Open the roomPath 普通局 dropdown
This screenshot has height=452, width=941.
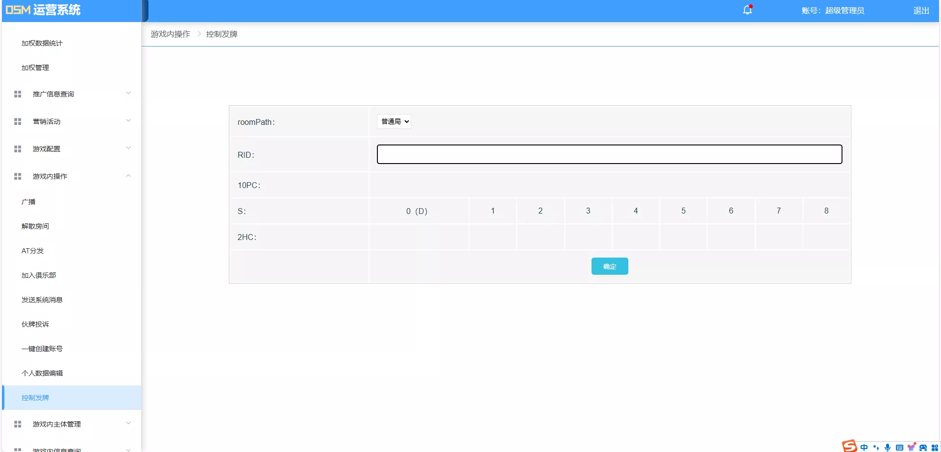pos(394,121)
